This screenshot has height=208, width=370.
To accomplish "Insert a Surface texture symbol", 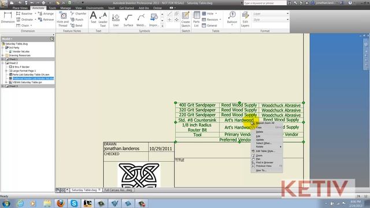I will click(x=128, y=20).
